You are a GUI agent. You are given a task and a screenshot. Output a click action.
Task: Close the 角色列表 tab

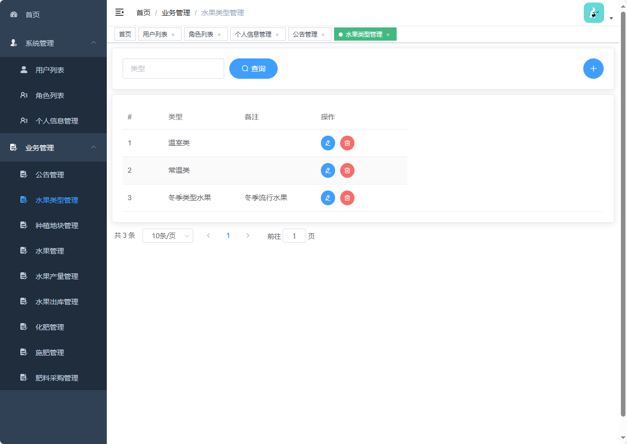point(220,34)
